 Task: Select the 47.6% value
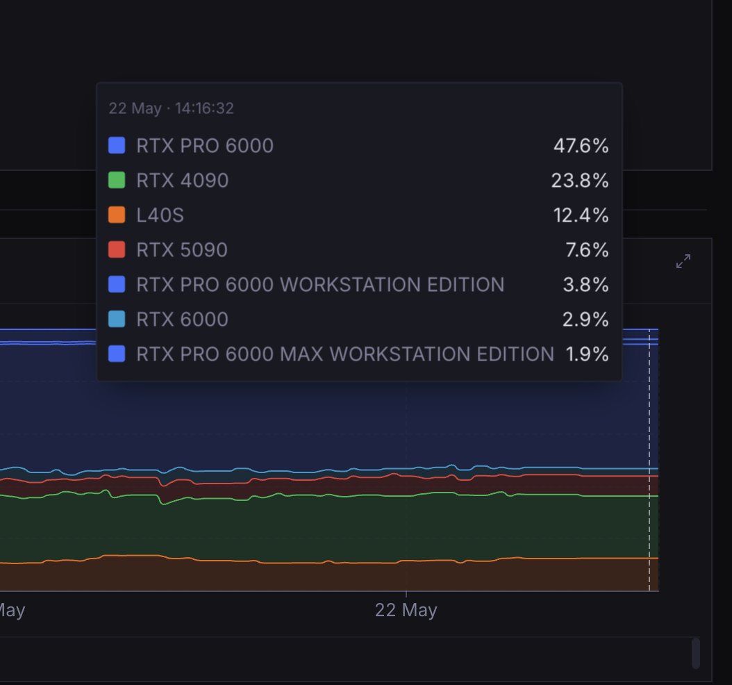point(581,146)
